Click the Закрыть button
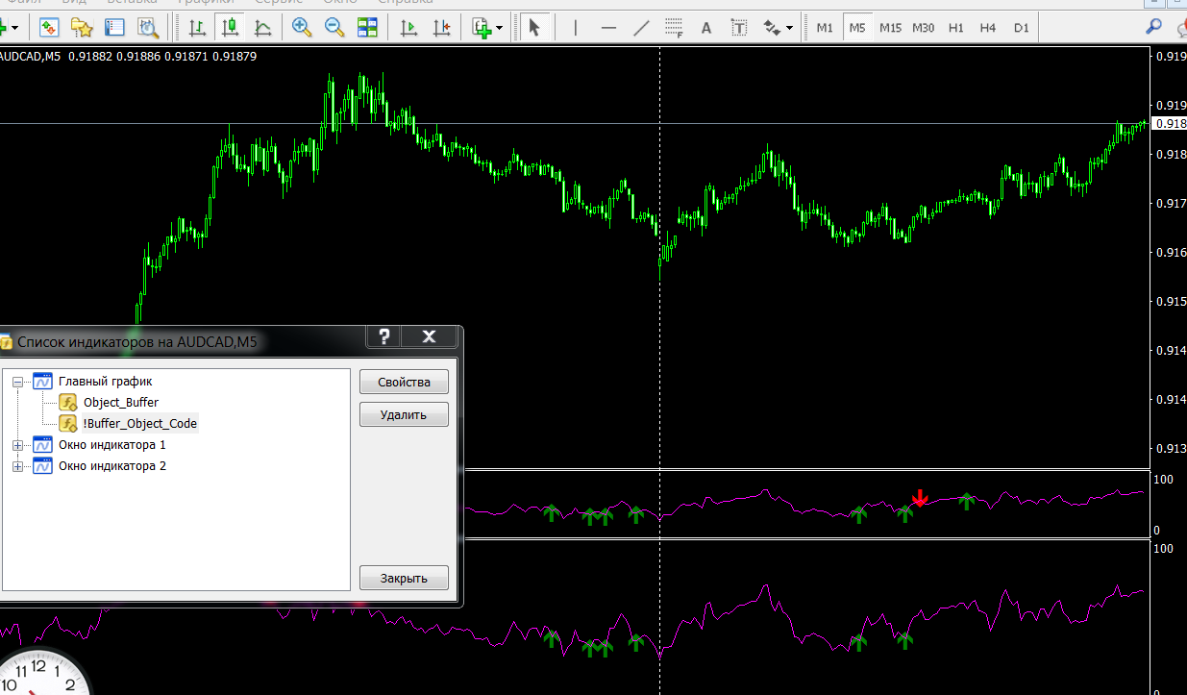 point(404,578)
